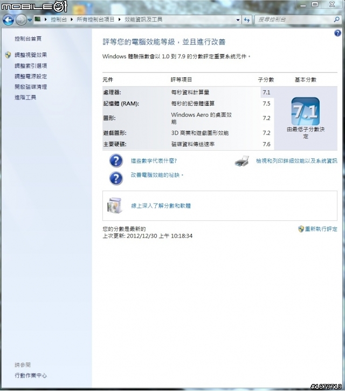Select 控制台 breadcrumb segment

[x=59, y=19]
